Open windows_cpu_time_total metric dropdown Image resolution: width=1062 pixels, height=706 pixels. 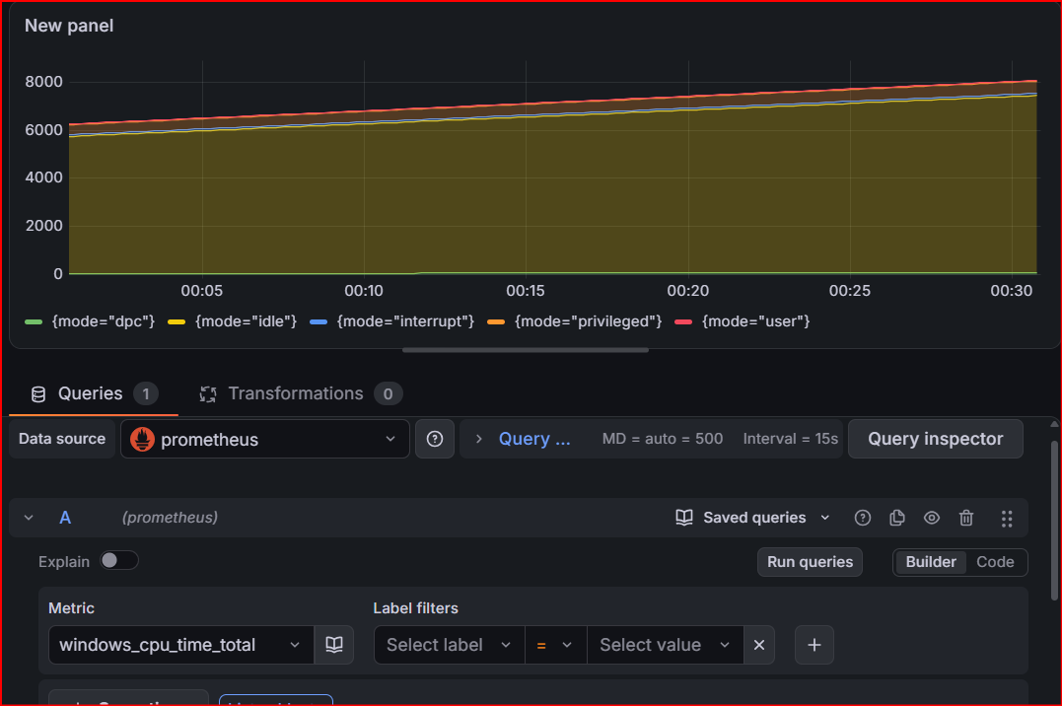pos(180,645)
